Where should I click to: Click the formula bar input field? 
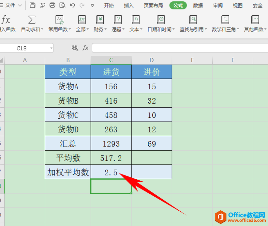pos(180,48)
